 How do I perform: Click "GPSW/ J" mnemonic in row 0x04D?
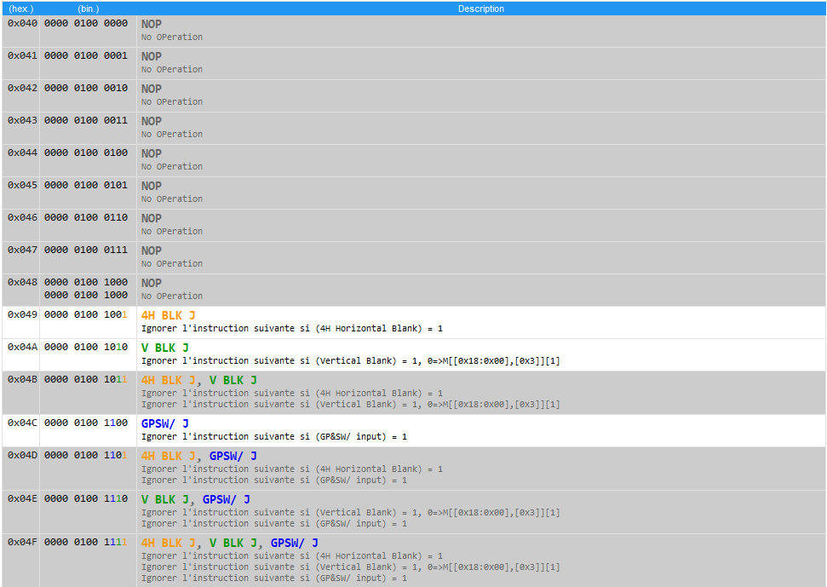click(x=233, y=457)
